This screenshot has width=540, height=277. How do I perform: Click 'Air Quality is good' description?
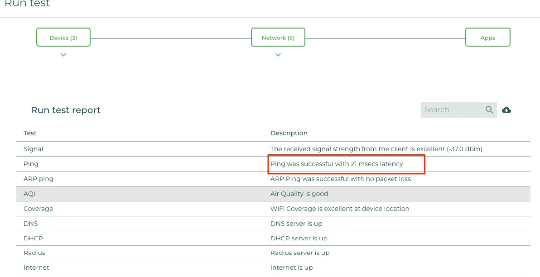299,194
